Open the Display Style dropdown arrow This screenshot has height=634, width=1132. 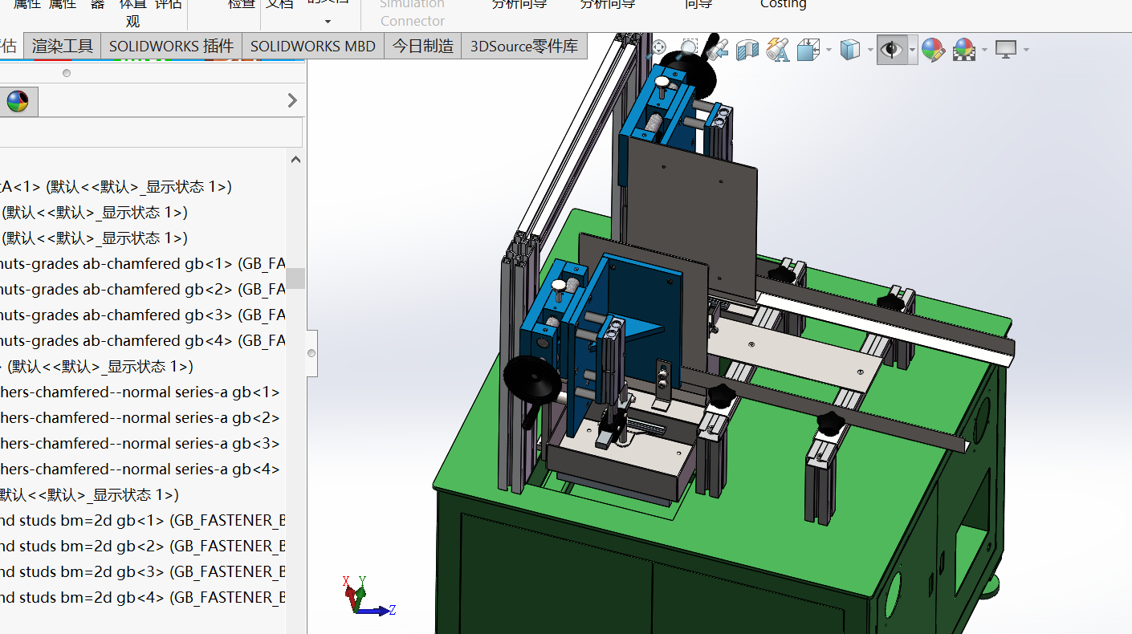(x=869, y=50)
